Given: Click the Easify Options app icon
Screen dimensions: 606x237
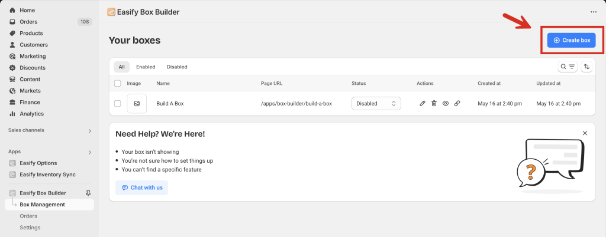Looking at the screenshot, I should pos(12,163).
